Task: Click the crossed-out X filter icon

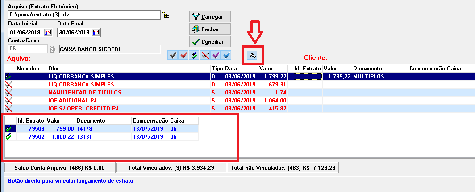Action: coord(205,55)
